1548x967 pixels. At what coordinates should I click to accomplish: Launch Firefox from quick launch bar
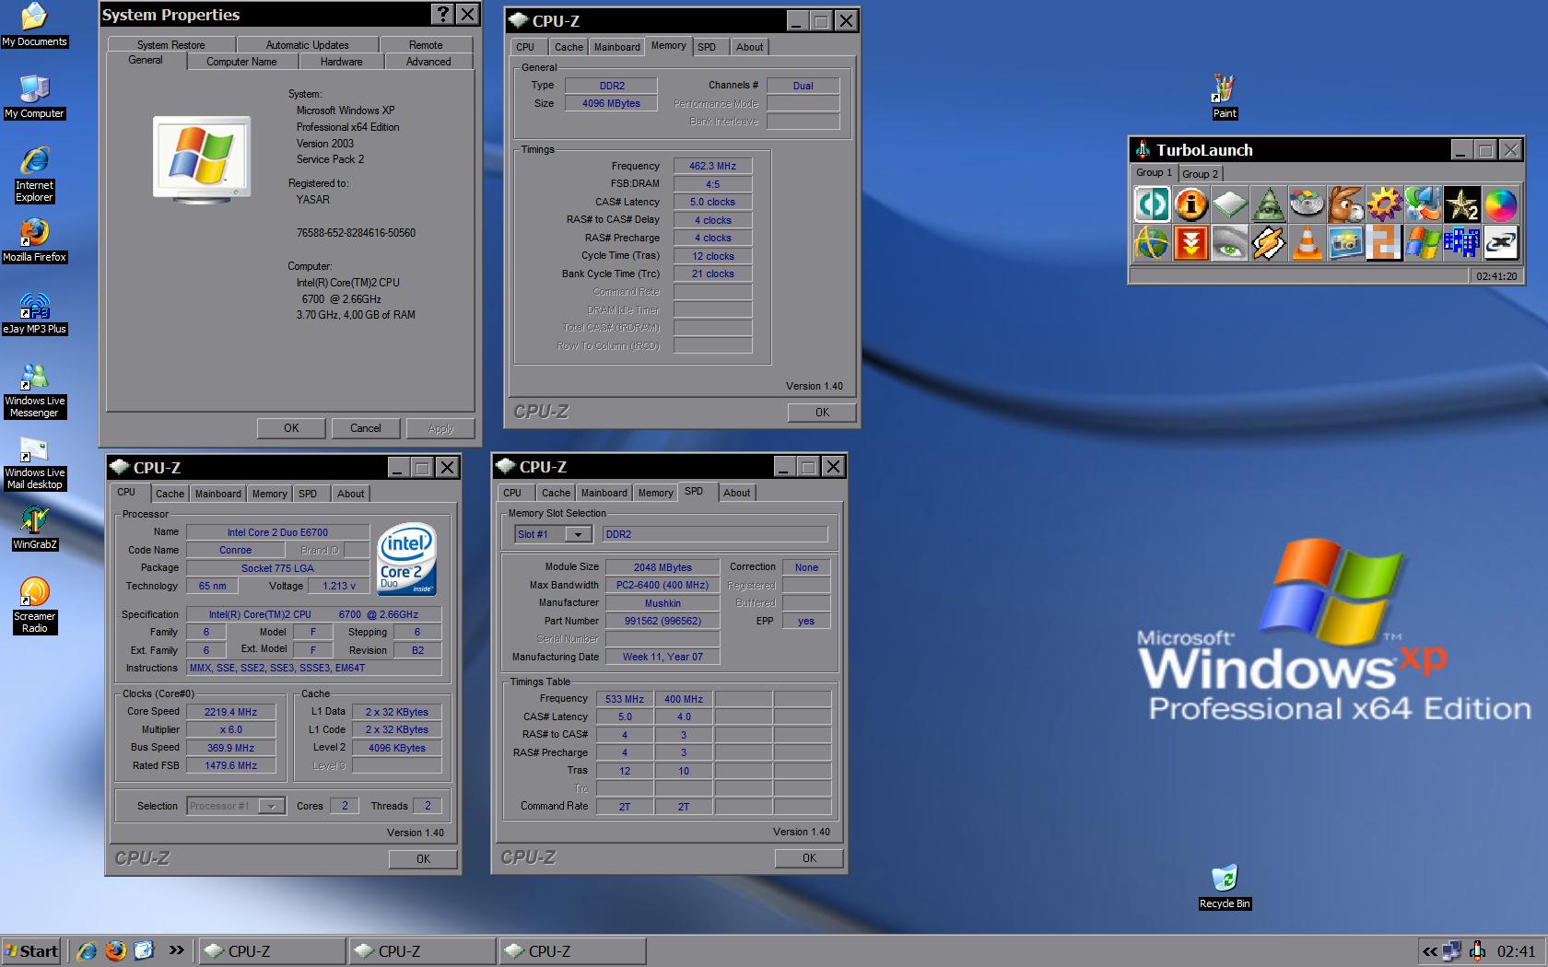[x=115, y=951]
